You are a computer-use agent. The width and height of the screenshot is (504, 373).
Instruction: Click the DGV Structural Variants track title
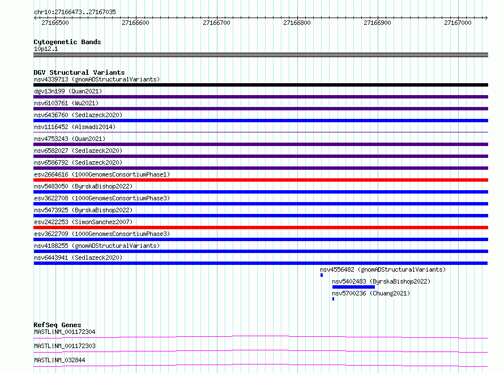[79, 72]
